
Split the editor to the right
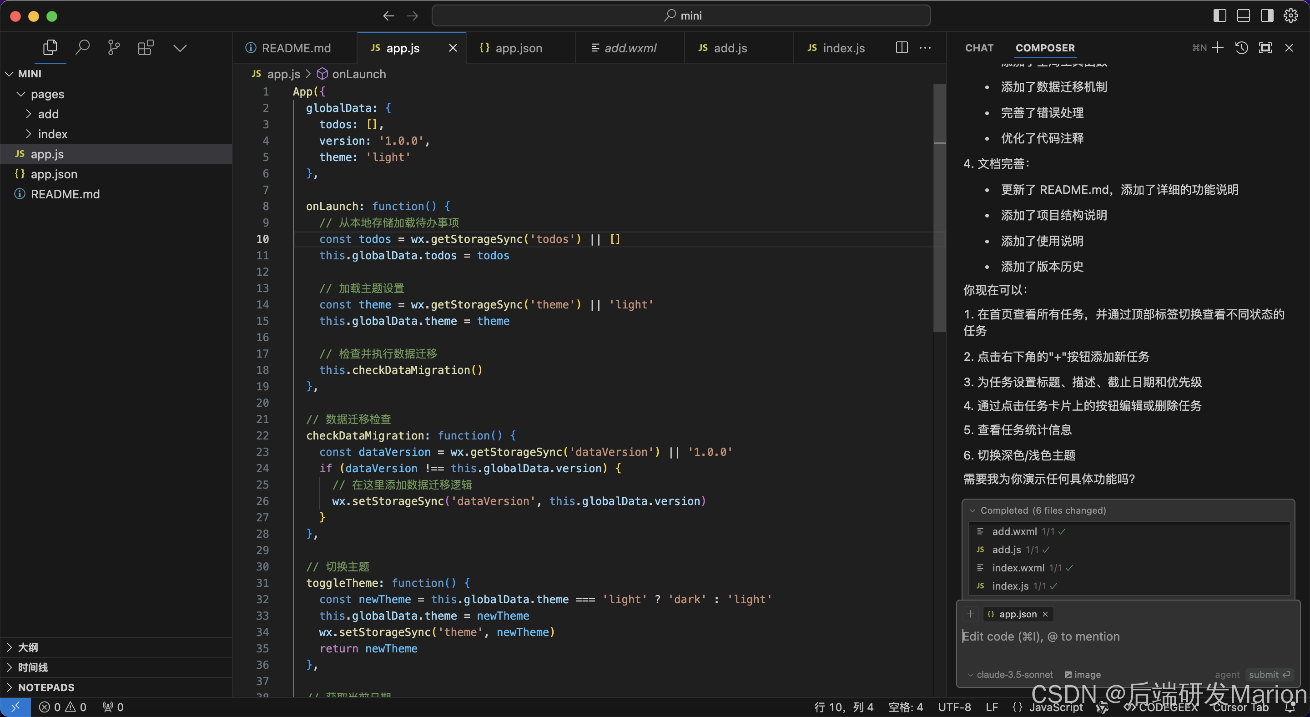click(x=902, y=48)
